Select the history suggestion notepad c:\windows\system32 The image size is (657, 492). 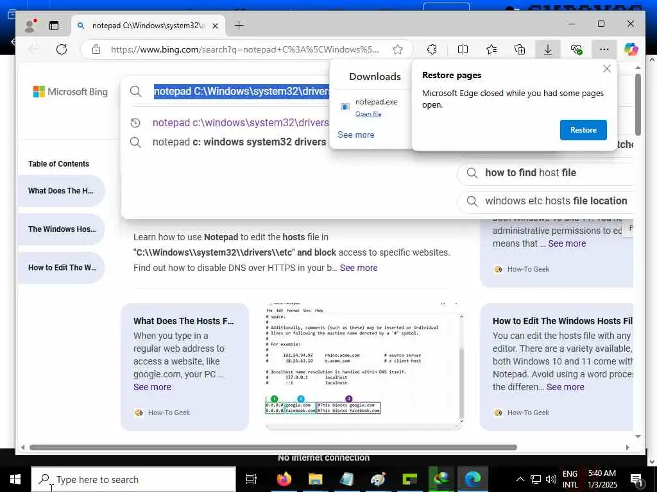click(241, 122)
